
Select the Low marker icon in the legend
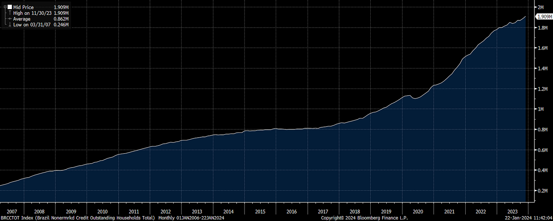[x=9, y=25]
